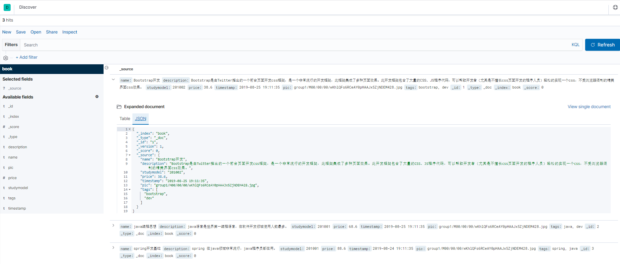Open Available fields settings gear

97,97
